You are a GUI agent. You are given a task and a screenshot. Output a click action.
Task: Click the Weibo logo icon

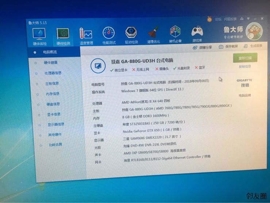pos(195,48)
